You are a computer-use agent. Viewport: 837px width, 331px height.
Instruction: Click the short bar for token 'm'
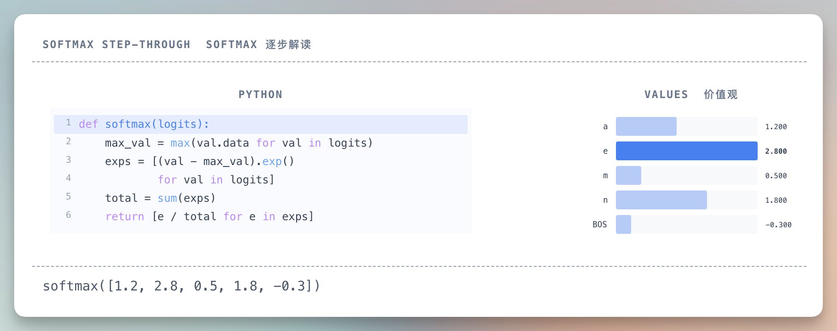[x=628, y=175]
